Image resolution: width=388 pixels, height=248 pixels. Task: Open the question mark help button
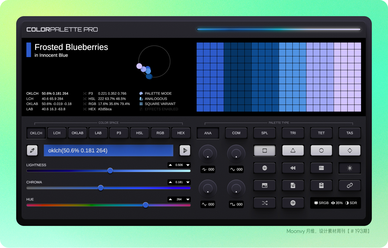[x=293, y=203]
